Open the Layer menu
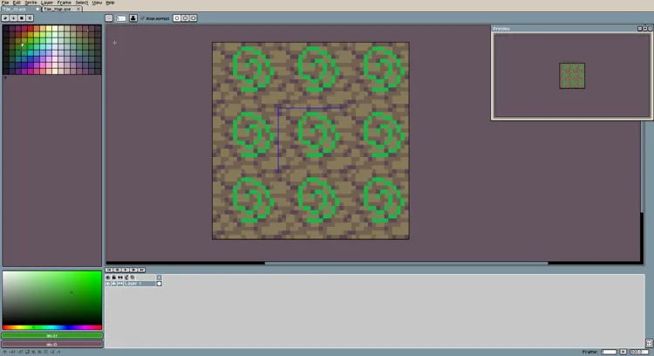 click(x=47, y=3)
